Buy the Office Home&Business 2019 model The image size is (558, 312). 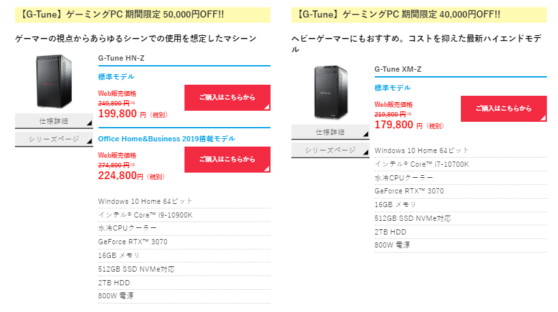(228, 160)
